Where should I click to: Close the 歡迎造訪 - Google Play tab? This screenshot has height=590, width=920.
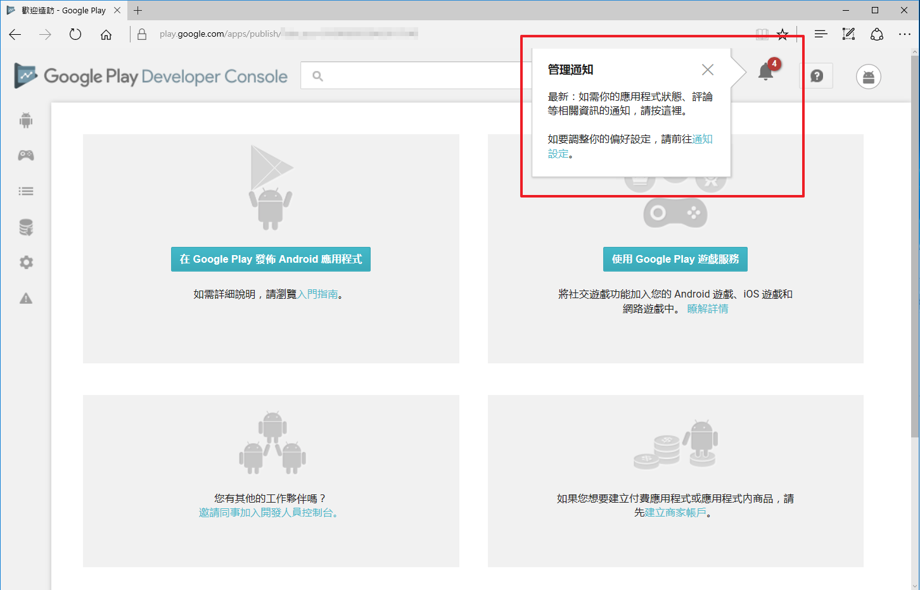[x=117, y=10]
